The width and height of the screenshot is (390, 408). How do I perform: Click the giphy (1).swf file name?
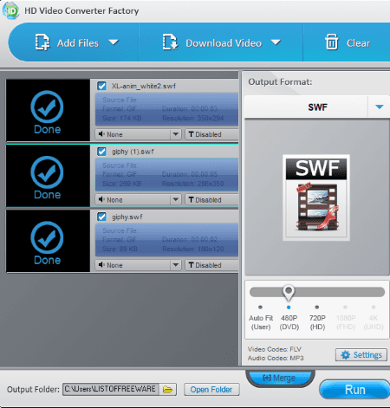[x=133, y=152]
